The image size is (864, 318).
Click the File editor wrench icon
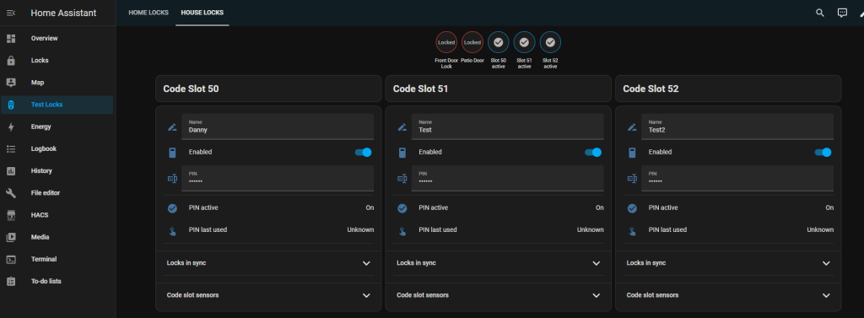click(10, 193)
